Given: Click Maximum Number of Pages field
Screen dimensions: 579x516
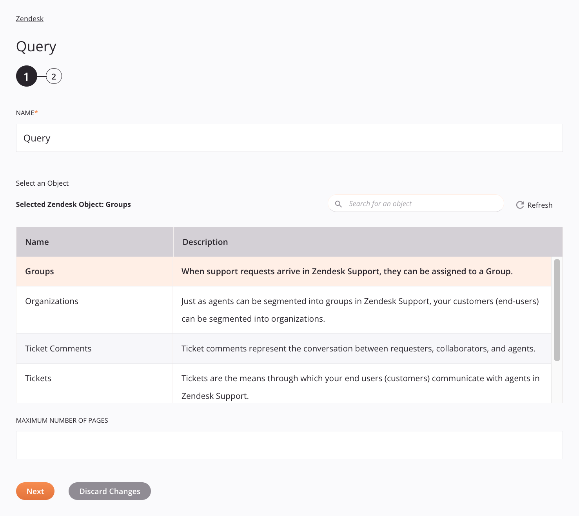Looking at the screenshot, I should (x=289, y=445).
